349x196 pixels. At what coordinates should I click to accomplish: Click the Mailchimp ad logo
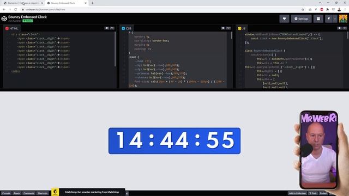pyautogui.click(x=55, y=192)
